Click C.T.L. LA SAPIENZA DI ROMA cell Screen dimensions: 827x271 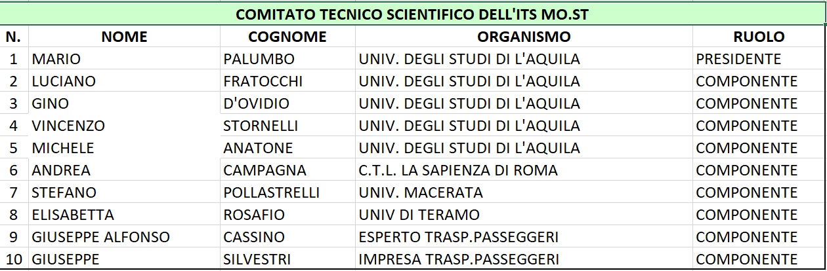click(x=524, y=170)
